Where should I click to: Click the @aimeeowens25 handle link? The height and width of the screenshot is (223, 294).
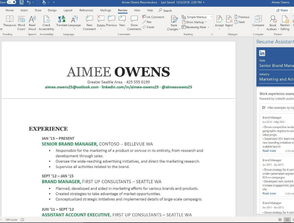(177, 87)
